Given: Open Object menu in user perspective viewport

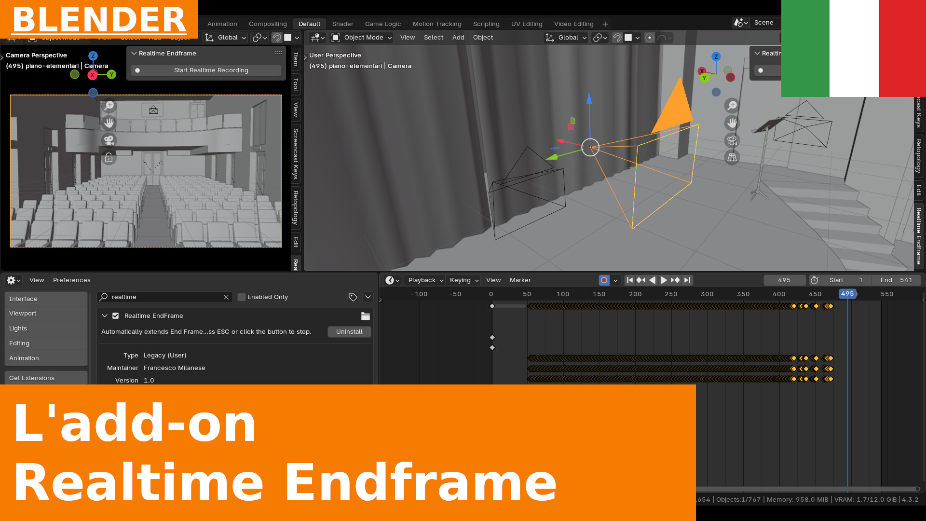Looking at the screenshot, I should coord(483,38).
